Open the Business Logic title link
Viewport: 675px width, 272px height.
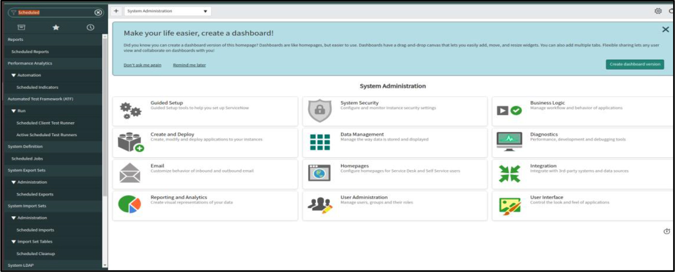click(x=548, y=103)
